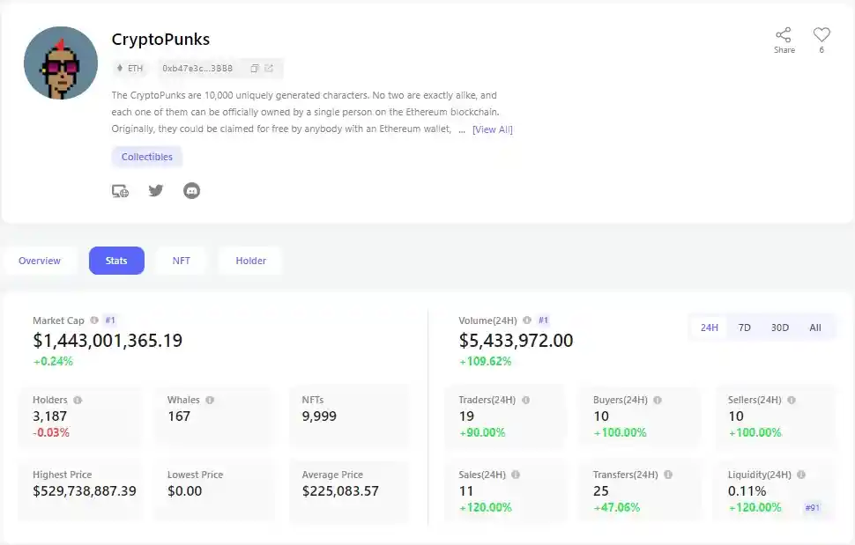Select the 7D time range

coord(744,327)
